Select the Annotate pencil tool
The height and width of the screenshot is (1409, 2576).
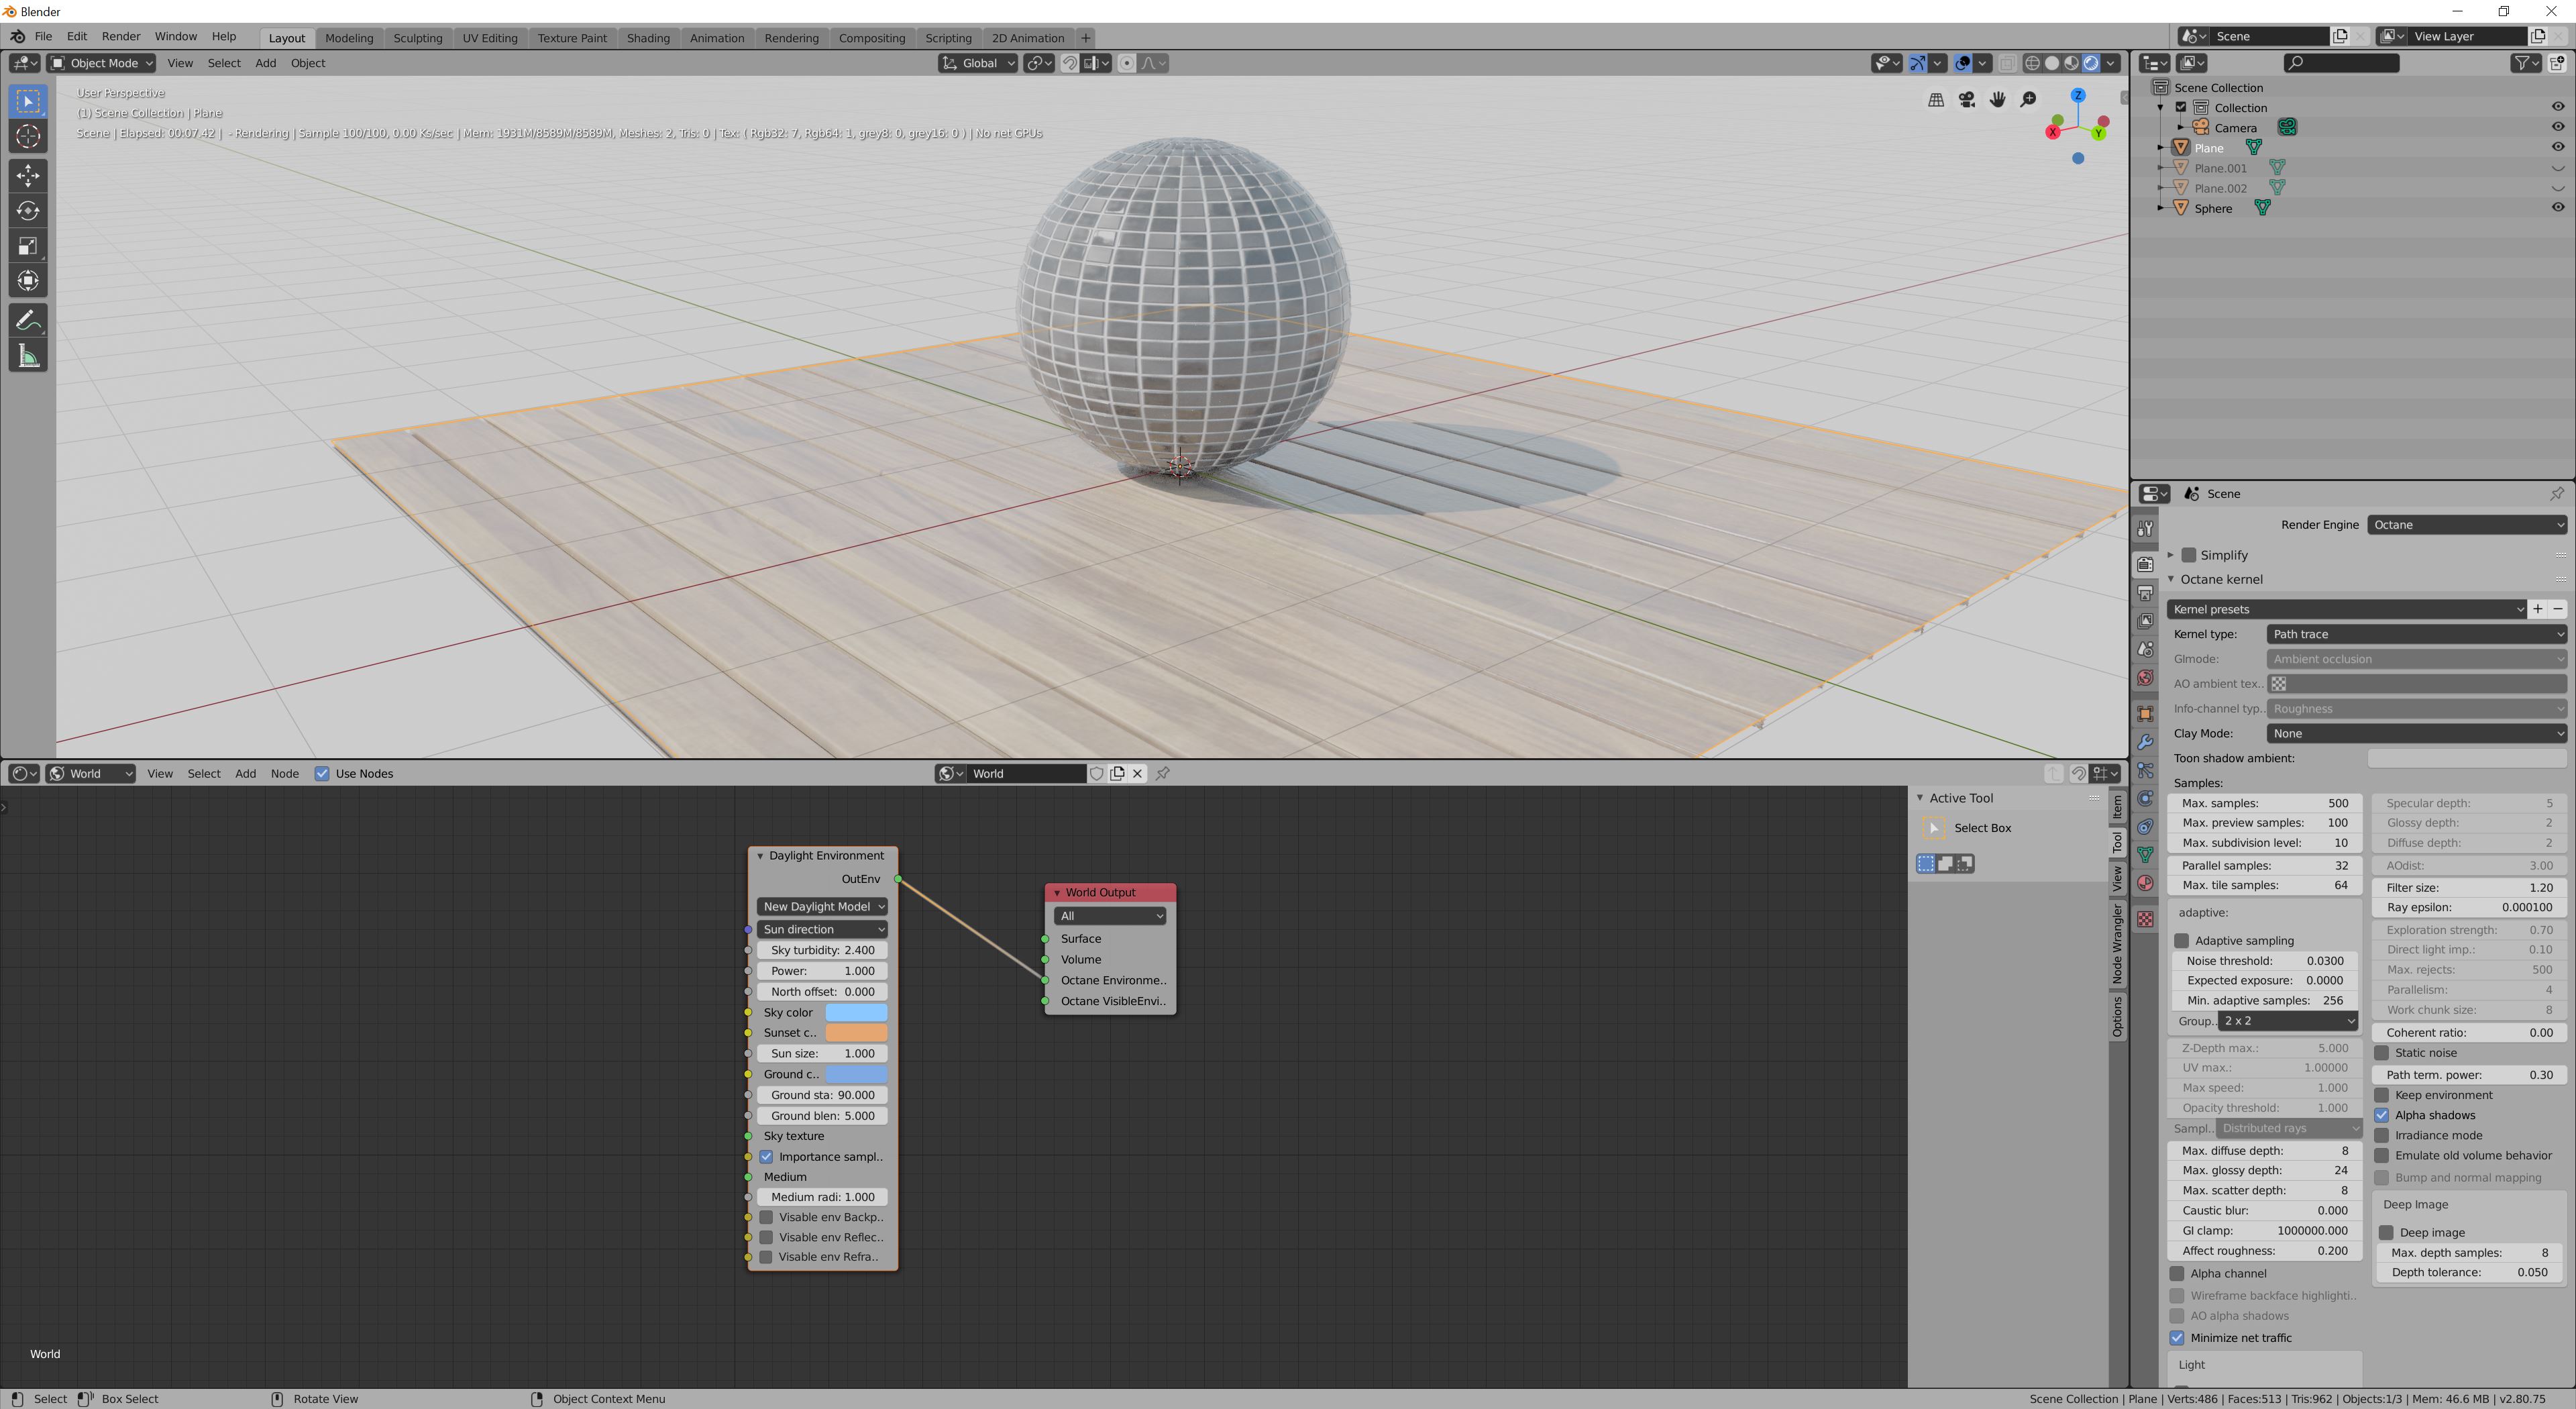tap(28, 321)
